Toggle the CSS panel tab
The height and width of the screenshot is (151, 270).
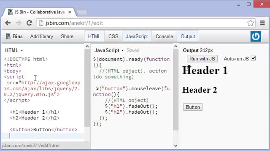point(113,36)
